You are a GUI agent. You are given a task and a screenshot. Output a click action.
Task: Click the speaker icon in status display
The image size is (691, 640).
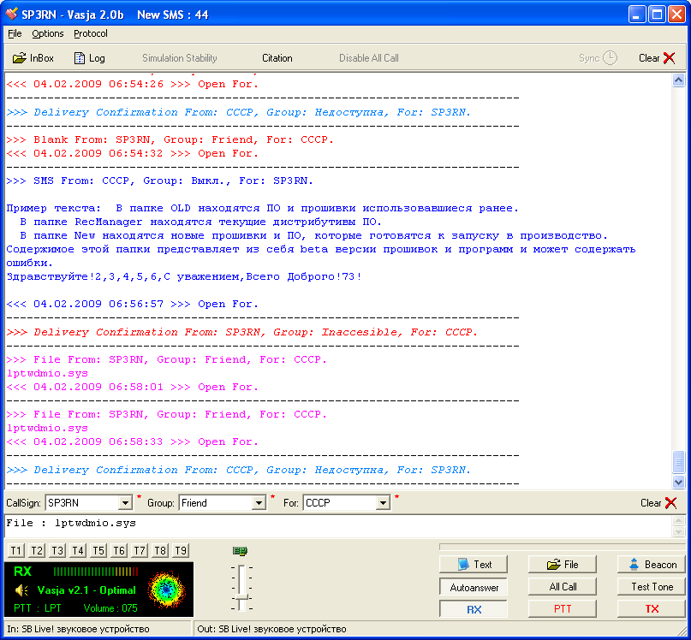point(21,590)
